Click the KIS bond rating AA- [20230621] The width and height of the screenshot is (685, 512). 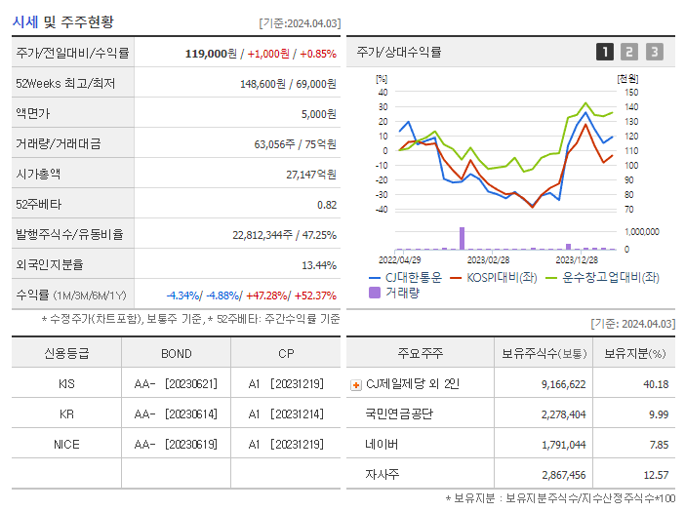tap(176, 384)
